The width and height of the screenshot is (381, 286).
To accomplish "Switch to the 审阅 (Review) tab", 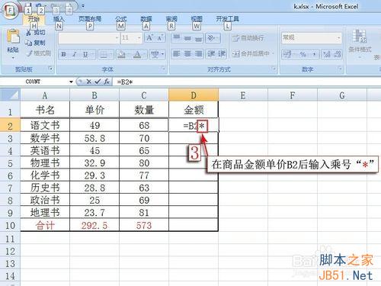I will click(171, 19).
